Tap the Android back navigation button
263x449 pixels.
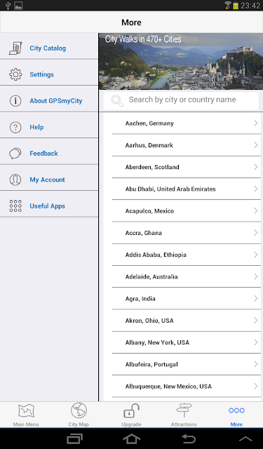pos(189,438)
